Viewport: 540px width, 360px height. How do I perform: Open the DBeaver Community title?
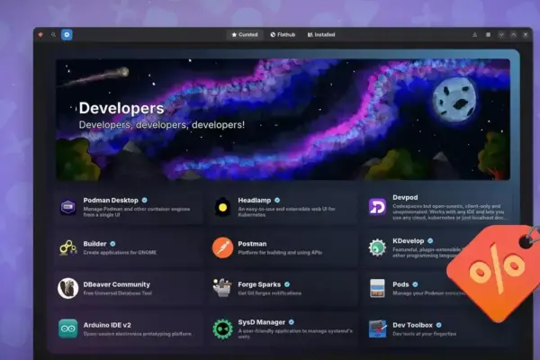[117, 284]
